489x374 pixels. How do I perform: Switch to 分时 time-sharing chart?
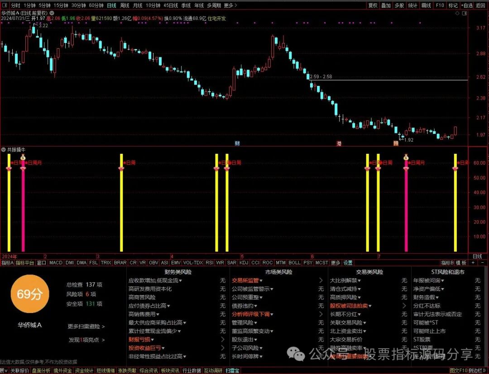click(15, 5)
